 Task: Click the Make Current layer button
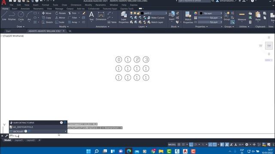coord(156,18)
